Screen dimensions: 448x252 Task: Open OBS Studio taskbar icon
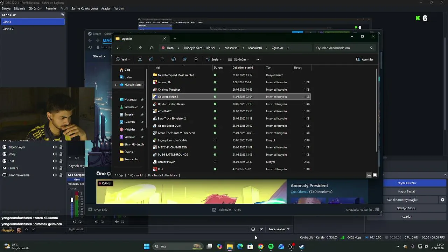point(291,246)
